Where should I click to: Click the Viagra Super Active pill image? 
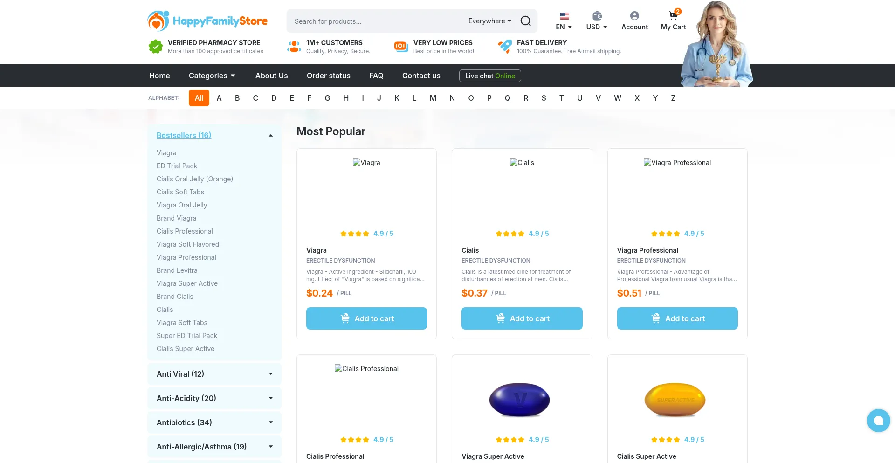click(x=519, y=400)
